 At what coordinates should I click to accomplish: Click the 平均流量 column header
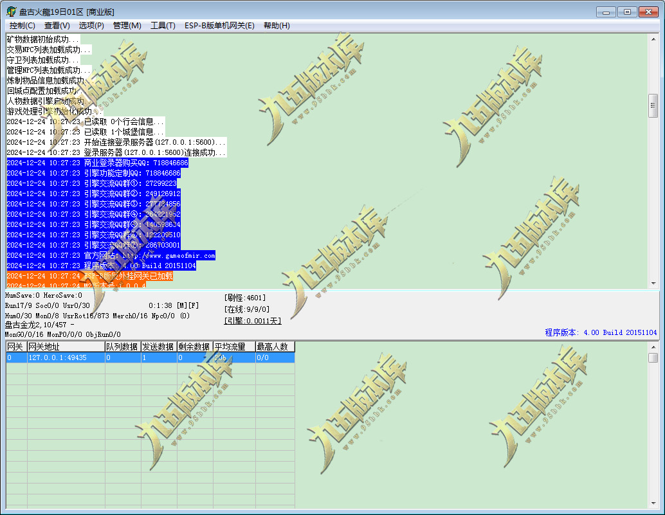(234, 347)
